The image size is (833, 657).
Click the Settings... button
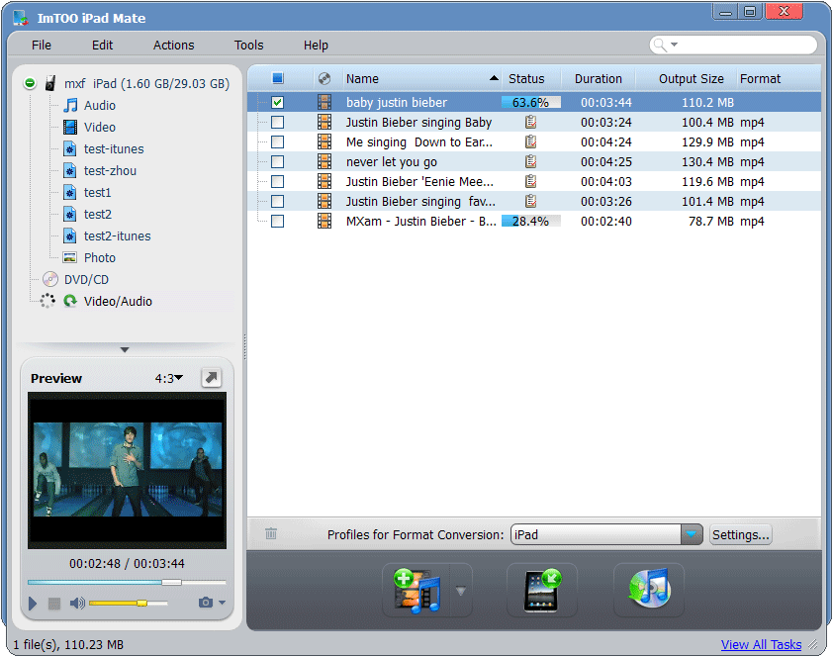[740, 534]
